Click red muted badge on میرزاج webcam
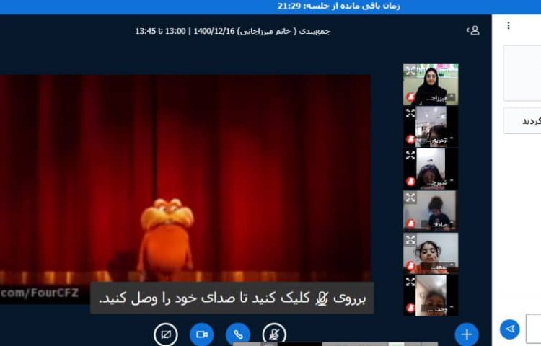Image resolution: width=541 pixels, height=346 pixels. [x=410, y=97]
